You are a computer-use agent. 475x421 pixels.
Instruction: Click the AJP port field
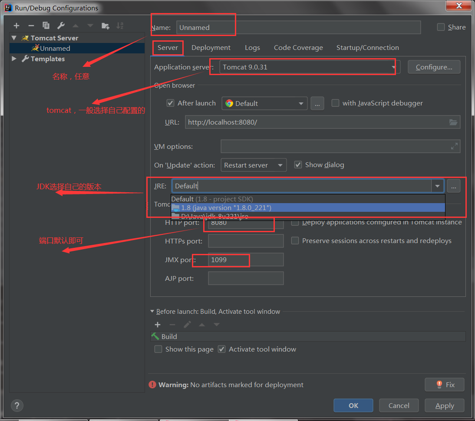point(246,278)
